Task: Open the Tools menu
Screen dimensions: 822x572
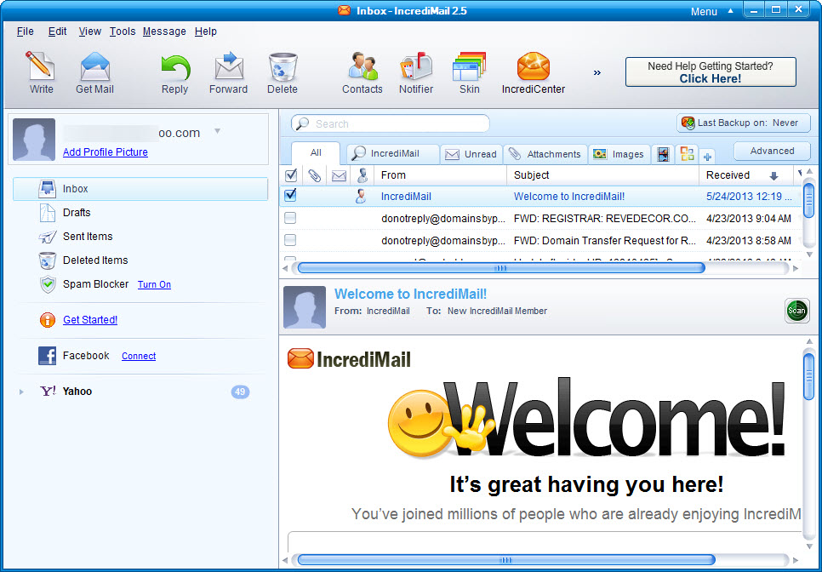Action: (122, 31)
